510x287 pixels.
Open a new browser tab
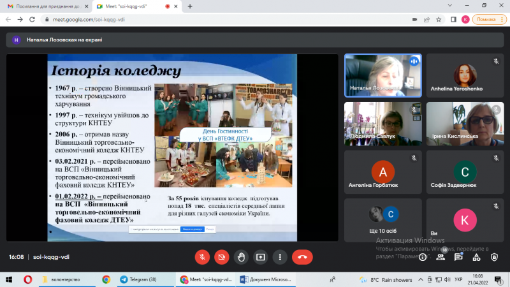pos(190,6)
